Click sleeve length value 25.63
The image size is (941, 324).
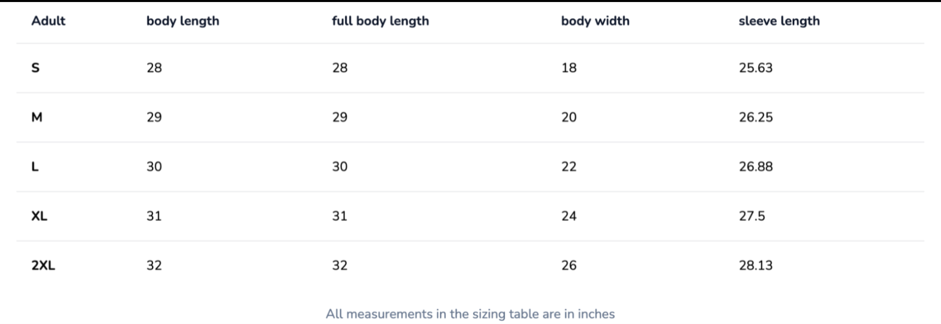click(x=755, y=68)
